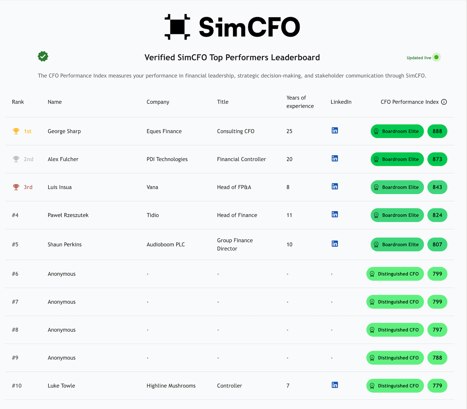
Task: Click the Distinguished CFO badge in row #7
Action: coord(395,302)
